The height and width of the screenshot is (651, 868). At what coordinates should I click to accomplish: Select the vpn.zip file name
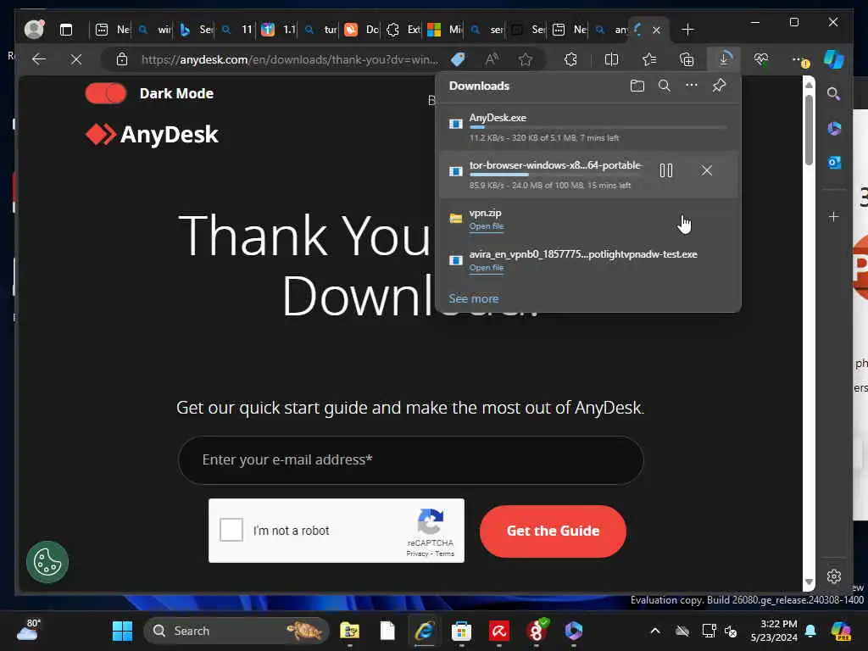[486, 213]
